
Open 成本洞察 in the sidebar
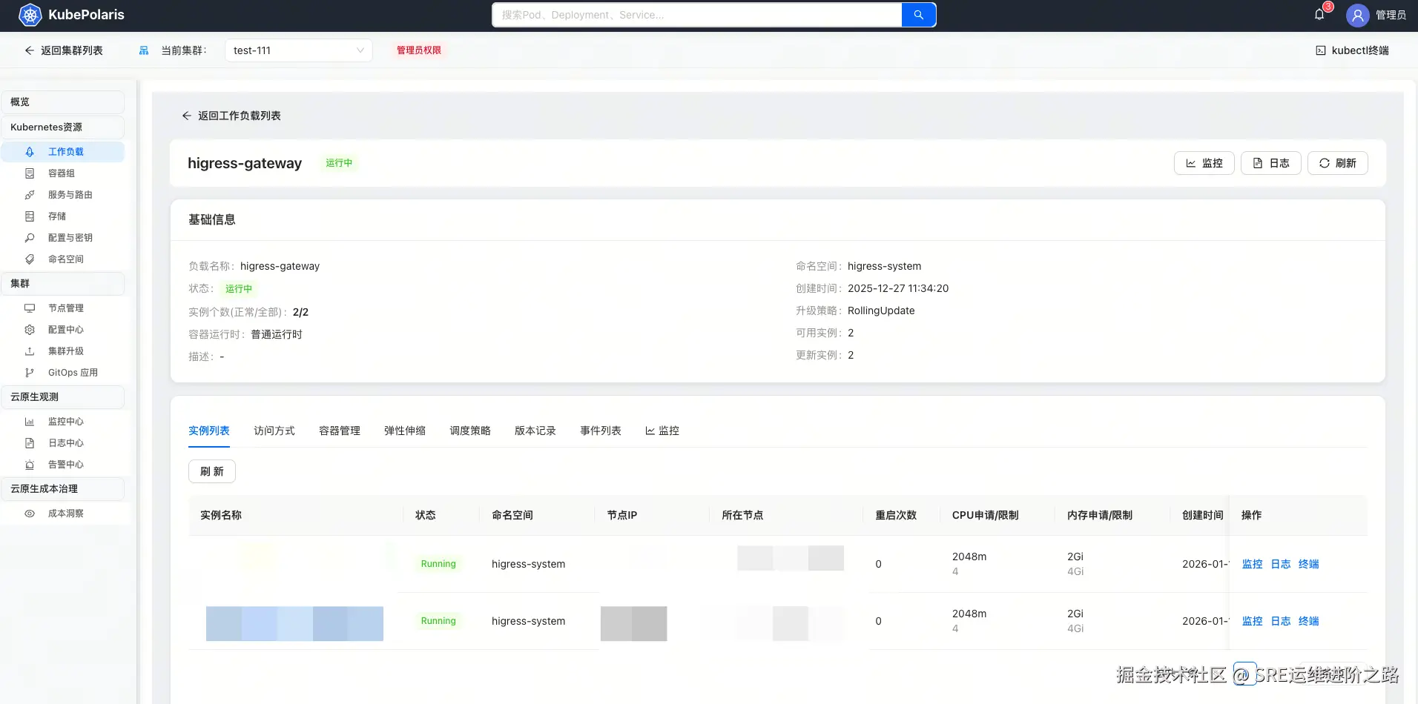click(x=63, y=514)
